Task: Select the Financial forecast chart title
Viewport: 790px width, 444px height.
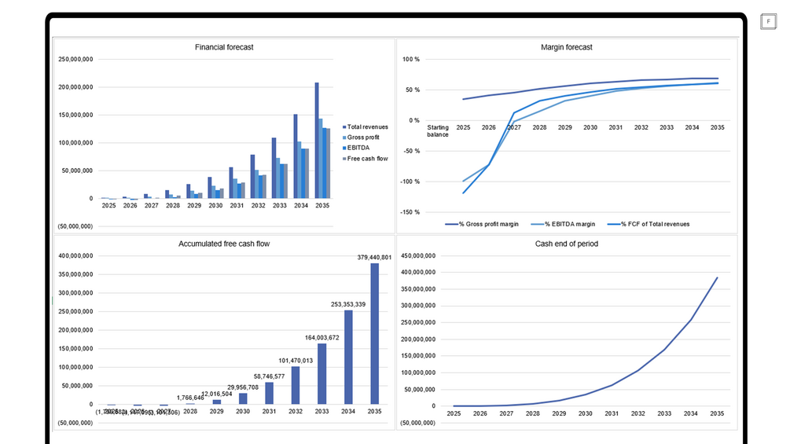Action: pyautogui.click(x=224, y=47)
